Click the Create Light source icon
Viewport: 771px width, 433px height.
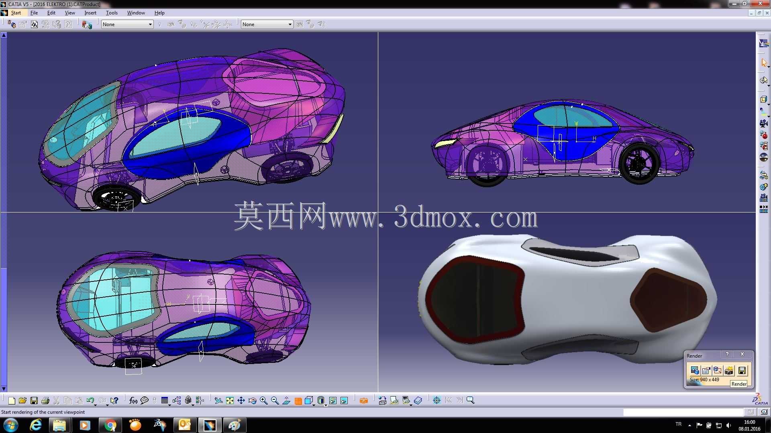click(763, 112)
